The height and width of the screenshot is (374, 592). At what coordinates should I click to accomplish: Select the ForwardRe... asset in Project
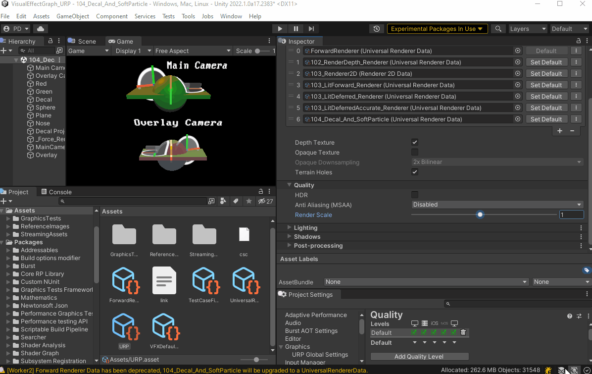tap(124, 284)
